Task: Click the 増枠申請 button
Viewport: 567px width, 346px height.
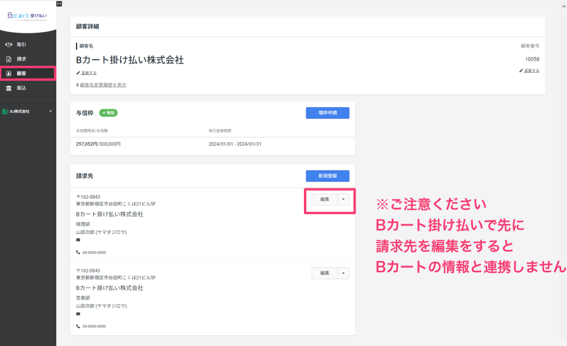Action: (328, 113)
